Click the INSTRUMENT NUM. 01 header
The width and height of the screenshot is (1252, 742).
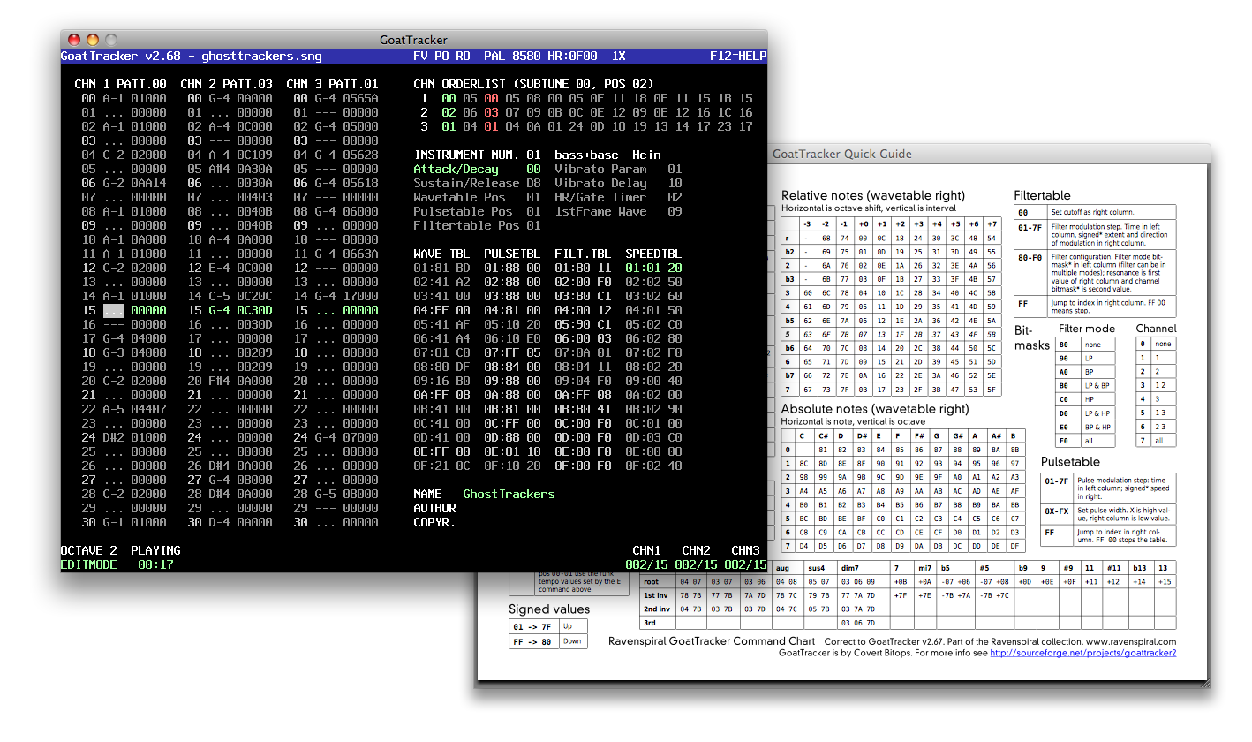(477, 155)
